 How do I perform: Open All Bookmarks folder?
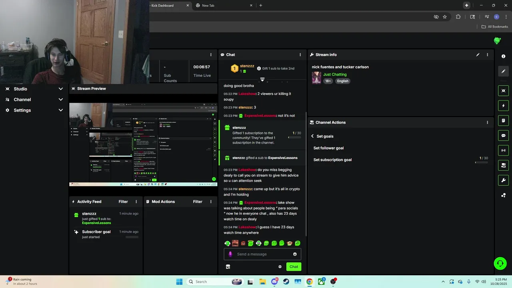pyautogui.click(x=495, y=27)
